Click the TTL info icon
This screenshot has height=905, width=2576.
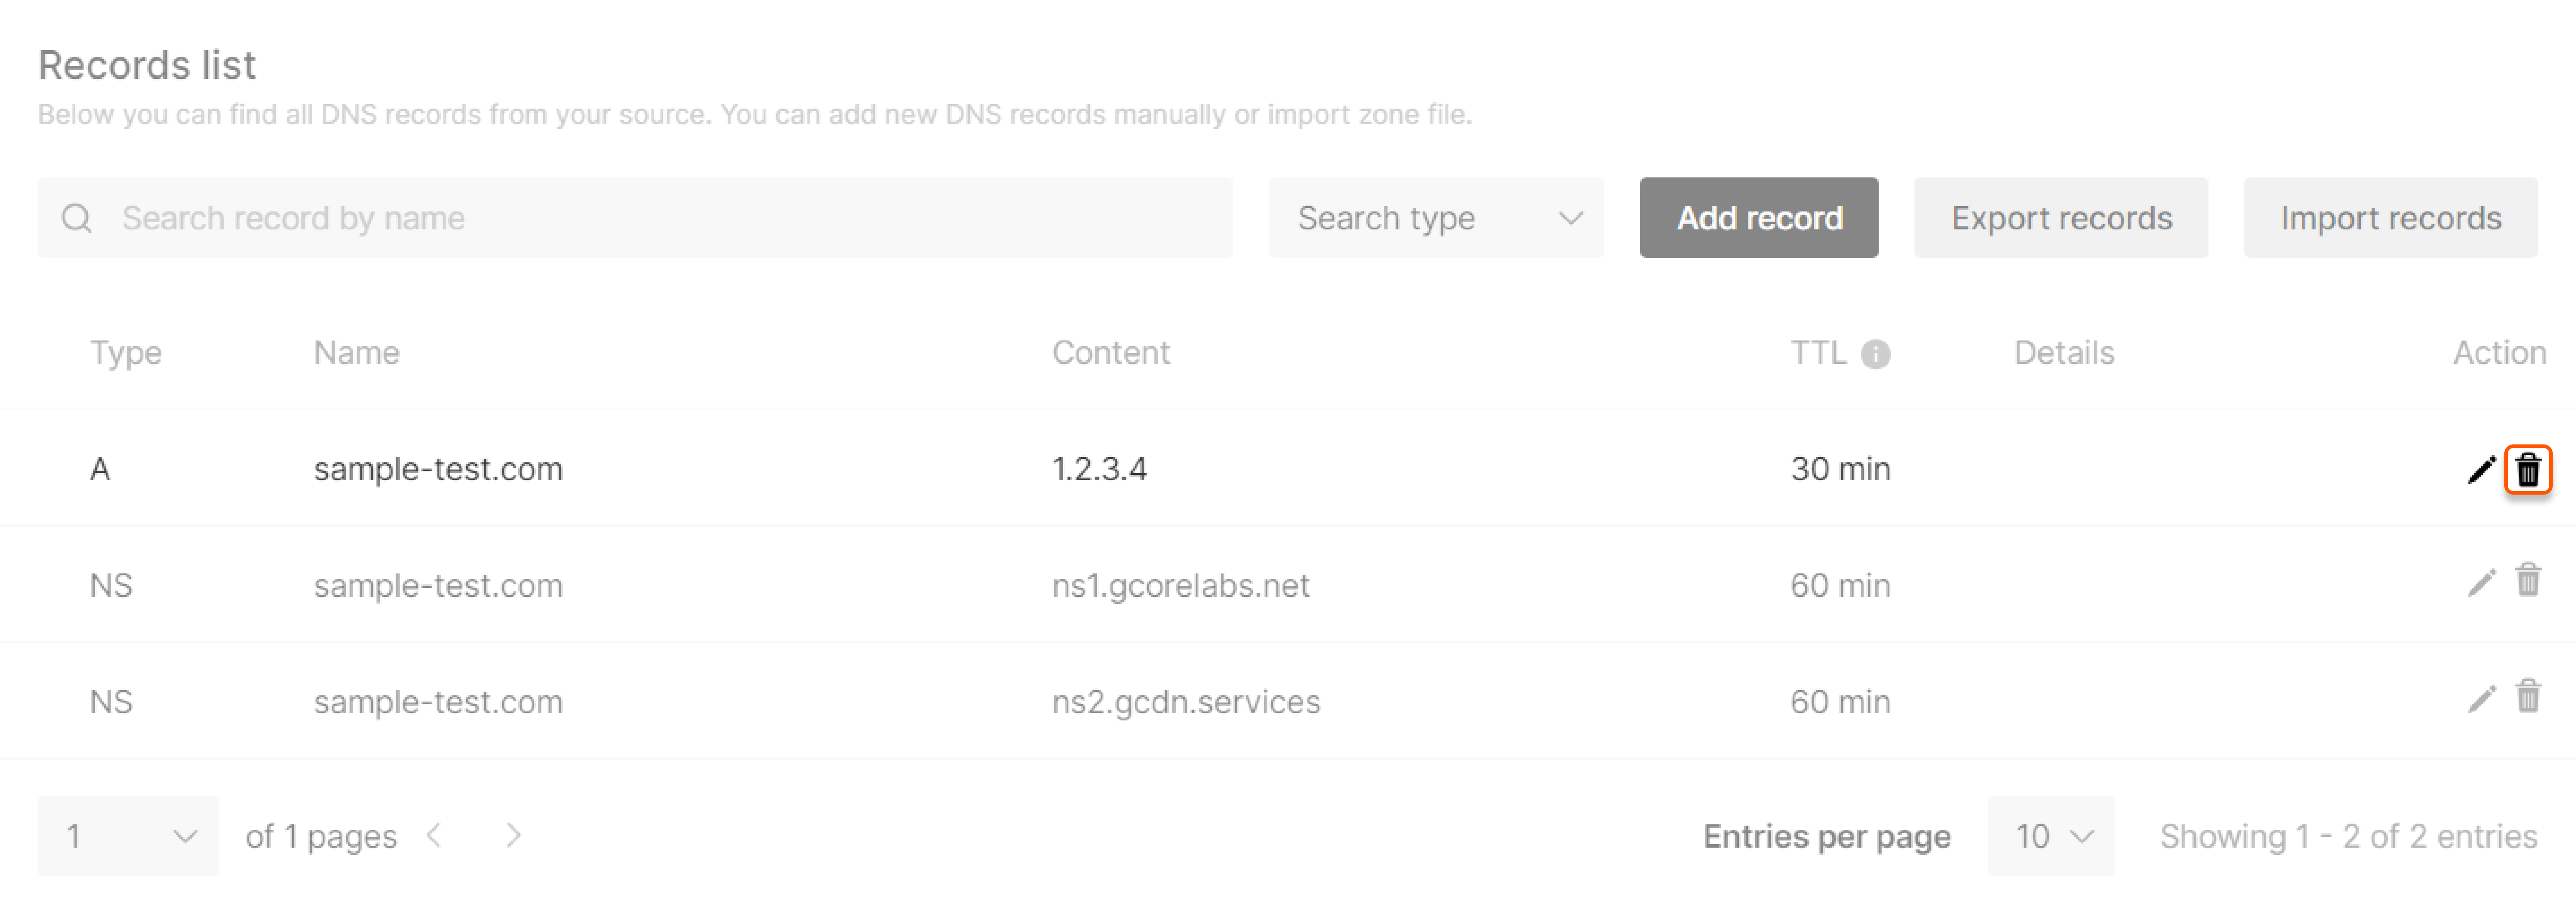coord(1875,354)
